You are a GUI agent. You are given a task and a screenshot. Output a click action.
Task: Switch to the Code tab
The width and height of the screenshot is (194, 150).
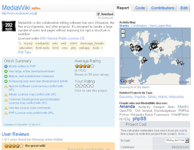[140, 8]
